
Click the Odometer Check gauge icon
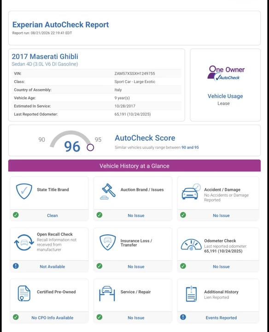191,245
